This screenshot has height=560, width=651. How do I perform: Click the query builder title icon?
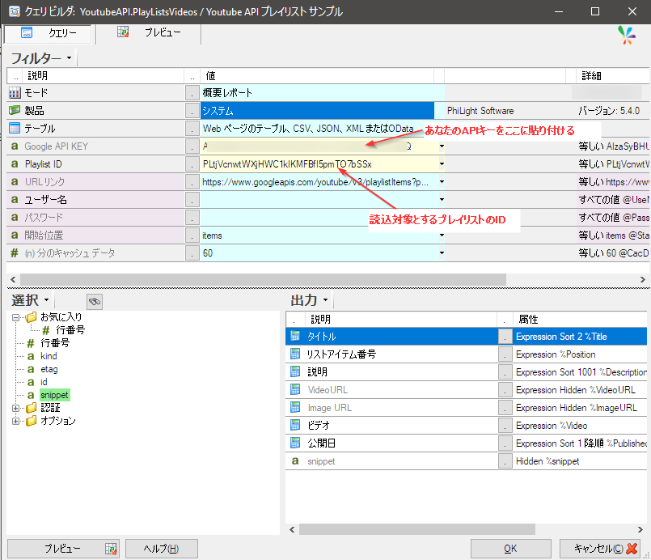coord(14,11)
